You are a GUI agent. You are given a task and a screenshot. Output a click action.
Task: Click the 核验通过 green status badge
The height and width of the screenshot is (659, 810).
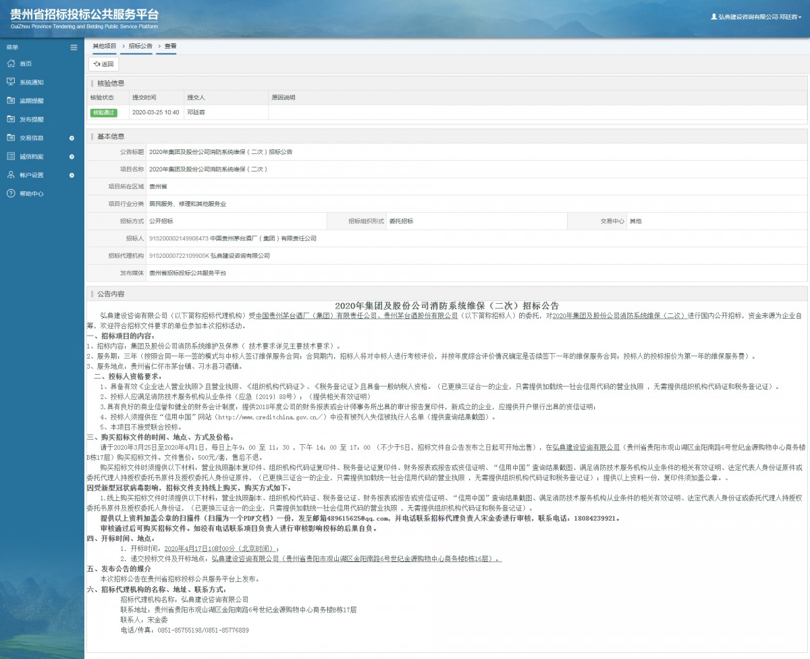click(x=103, y=113)
